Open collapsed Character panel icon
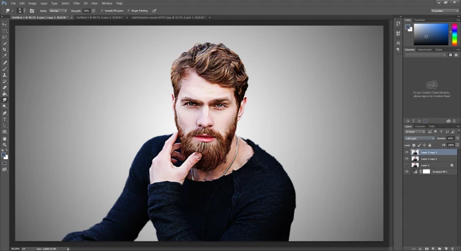This screenshot has width=461, height=251. (x=398, y=43)
